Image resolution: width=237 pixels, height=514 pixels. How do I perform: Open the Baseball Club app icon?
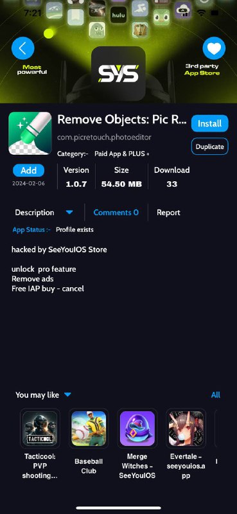tap(89, 428)
